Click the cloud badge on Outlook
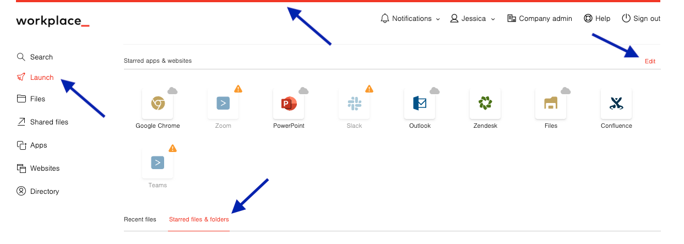 [435, 90]
